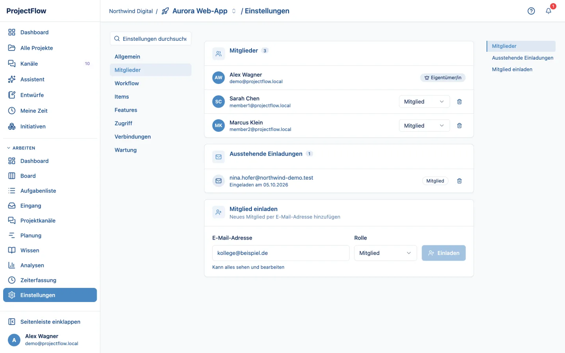This screenshot has width=565, height=353.
Task: Click the Wissen book icon
Action: 12,250
